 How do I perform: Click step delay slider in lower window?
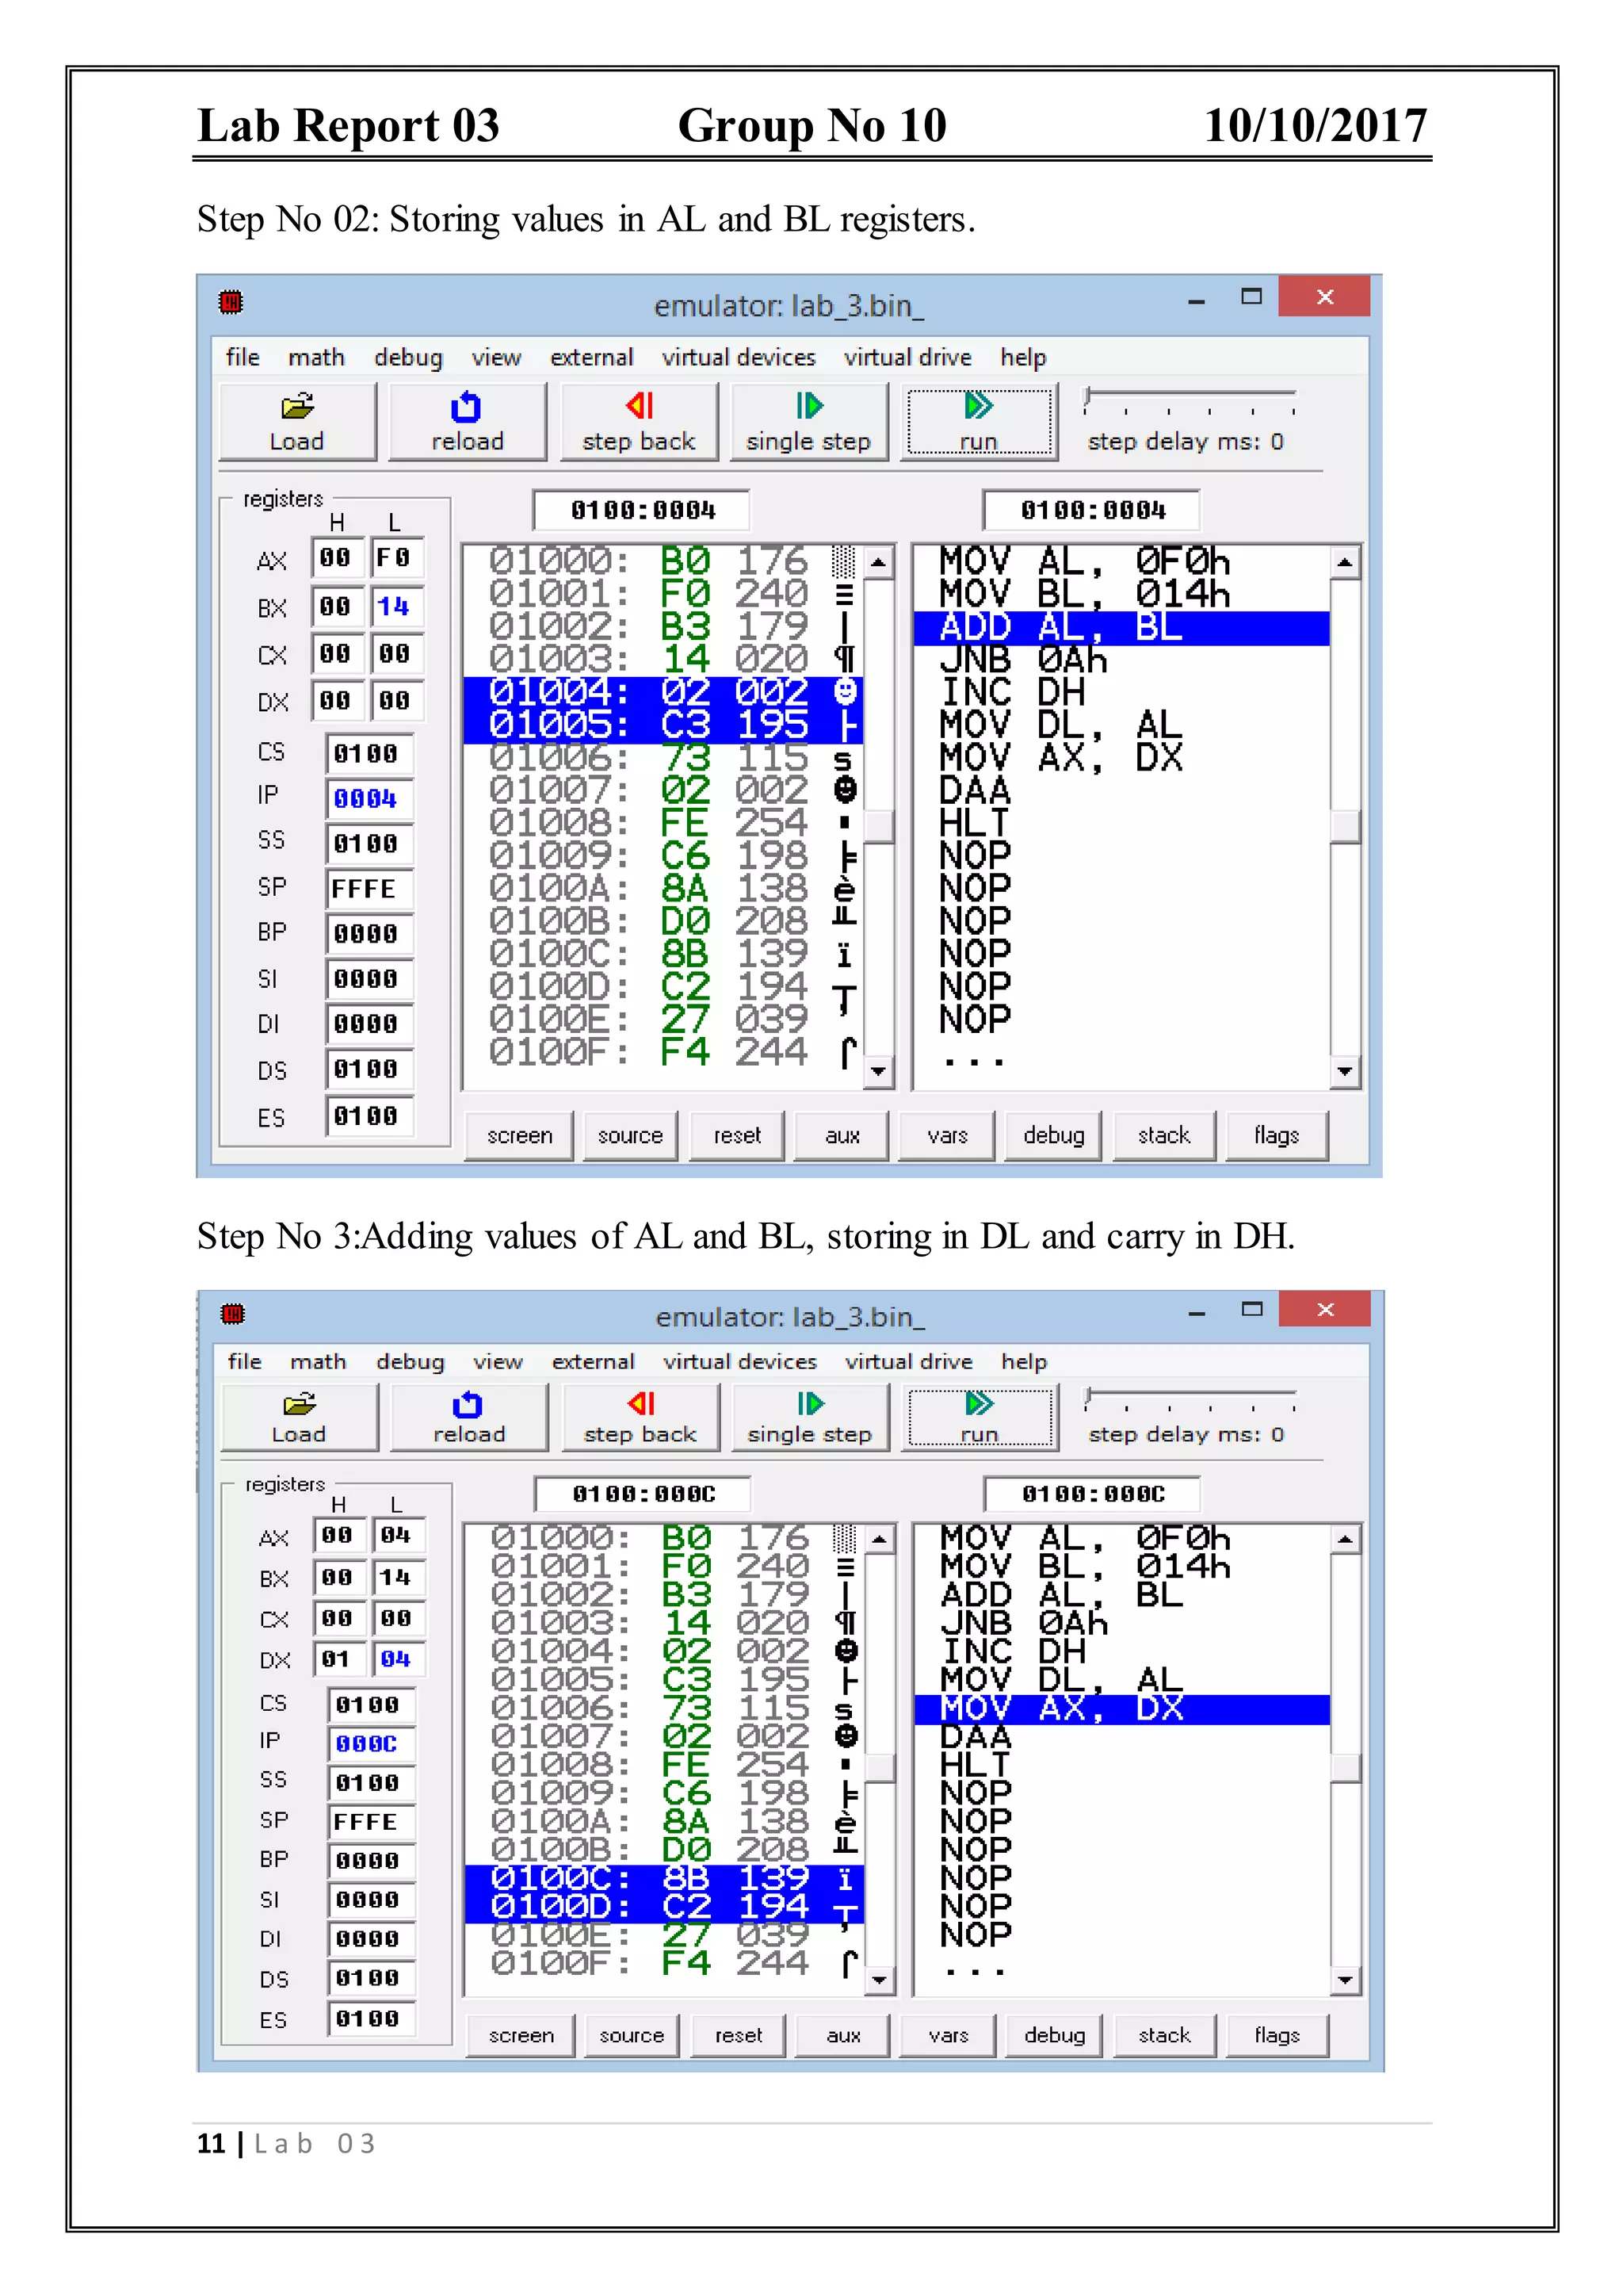tap(1190, 1399)
